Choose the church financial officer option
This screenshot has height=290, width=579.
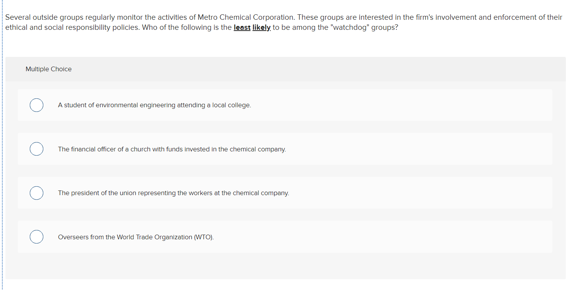pyautogui.click(x=172, y=149)
